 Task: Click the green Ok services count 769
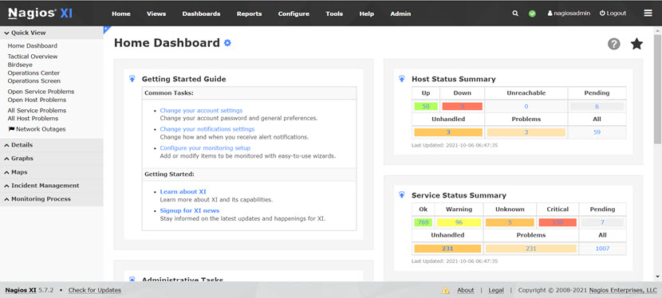click(423, 222)
